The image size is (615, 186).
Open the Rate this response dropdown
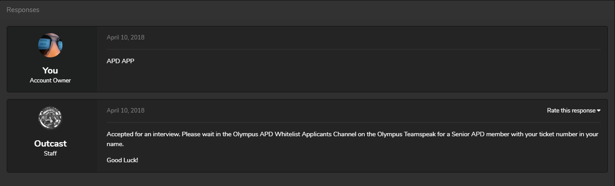pyautogui.click(x=574, y=111)
